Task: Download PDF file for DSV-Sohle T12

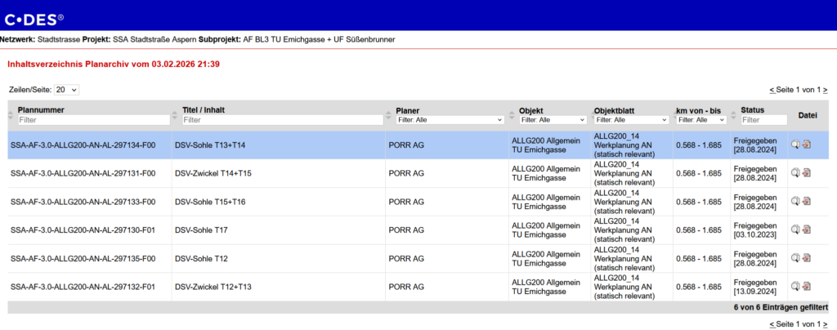Action: [x=807, y=258]
